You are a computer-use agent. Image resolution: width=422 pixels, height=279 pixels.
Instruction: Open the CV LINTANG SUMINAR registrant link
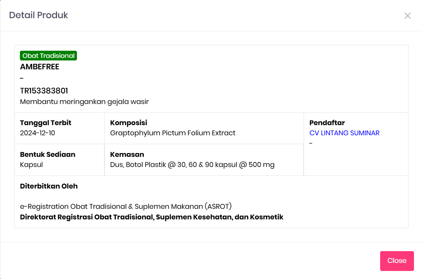click(344, 133)
